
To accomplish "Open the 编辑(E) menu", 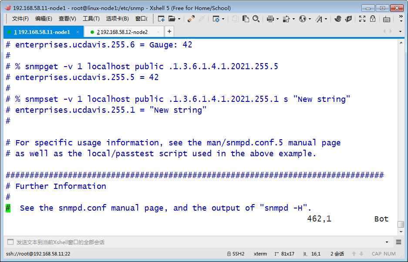I will 44,19.
